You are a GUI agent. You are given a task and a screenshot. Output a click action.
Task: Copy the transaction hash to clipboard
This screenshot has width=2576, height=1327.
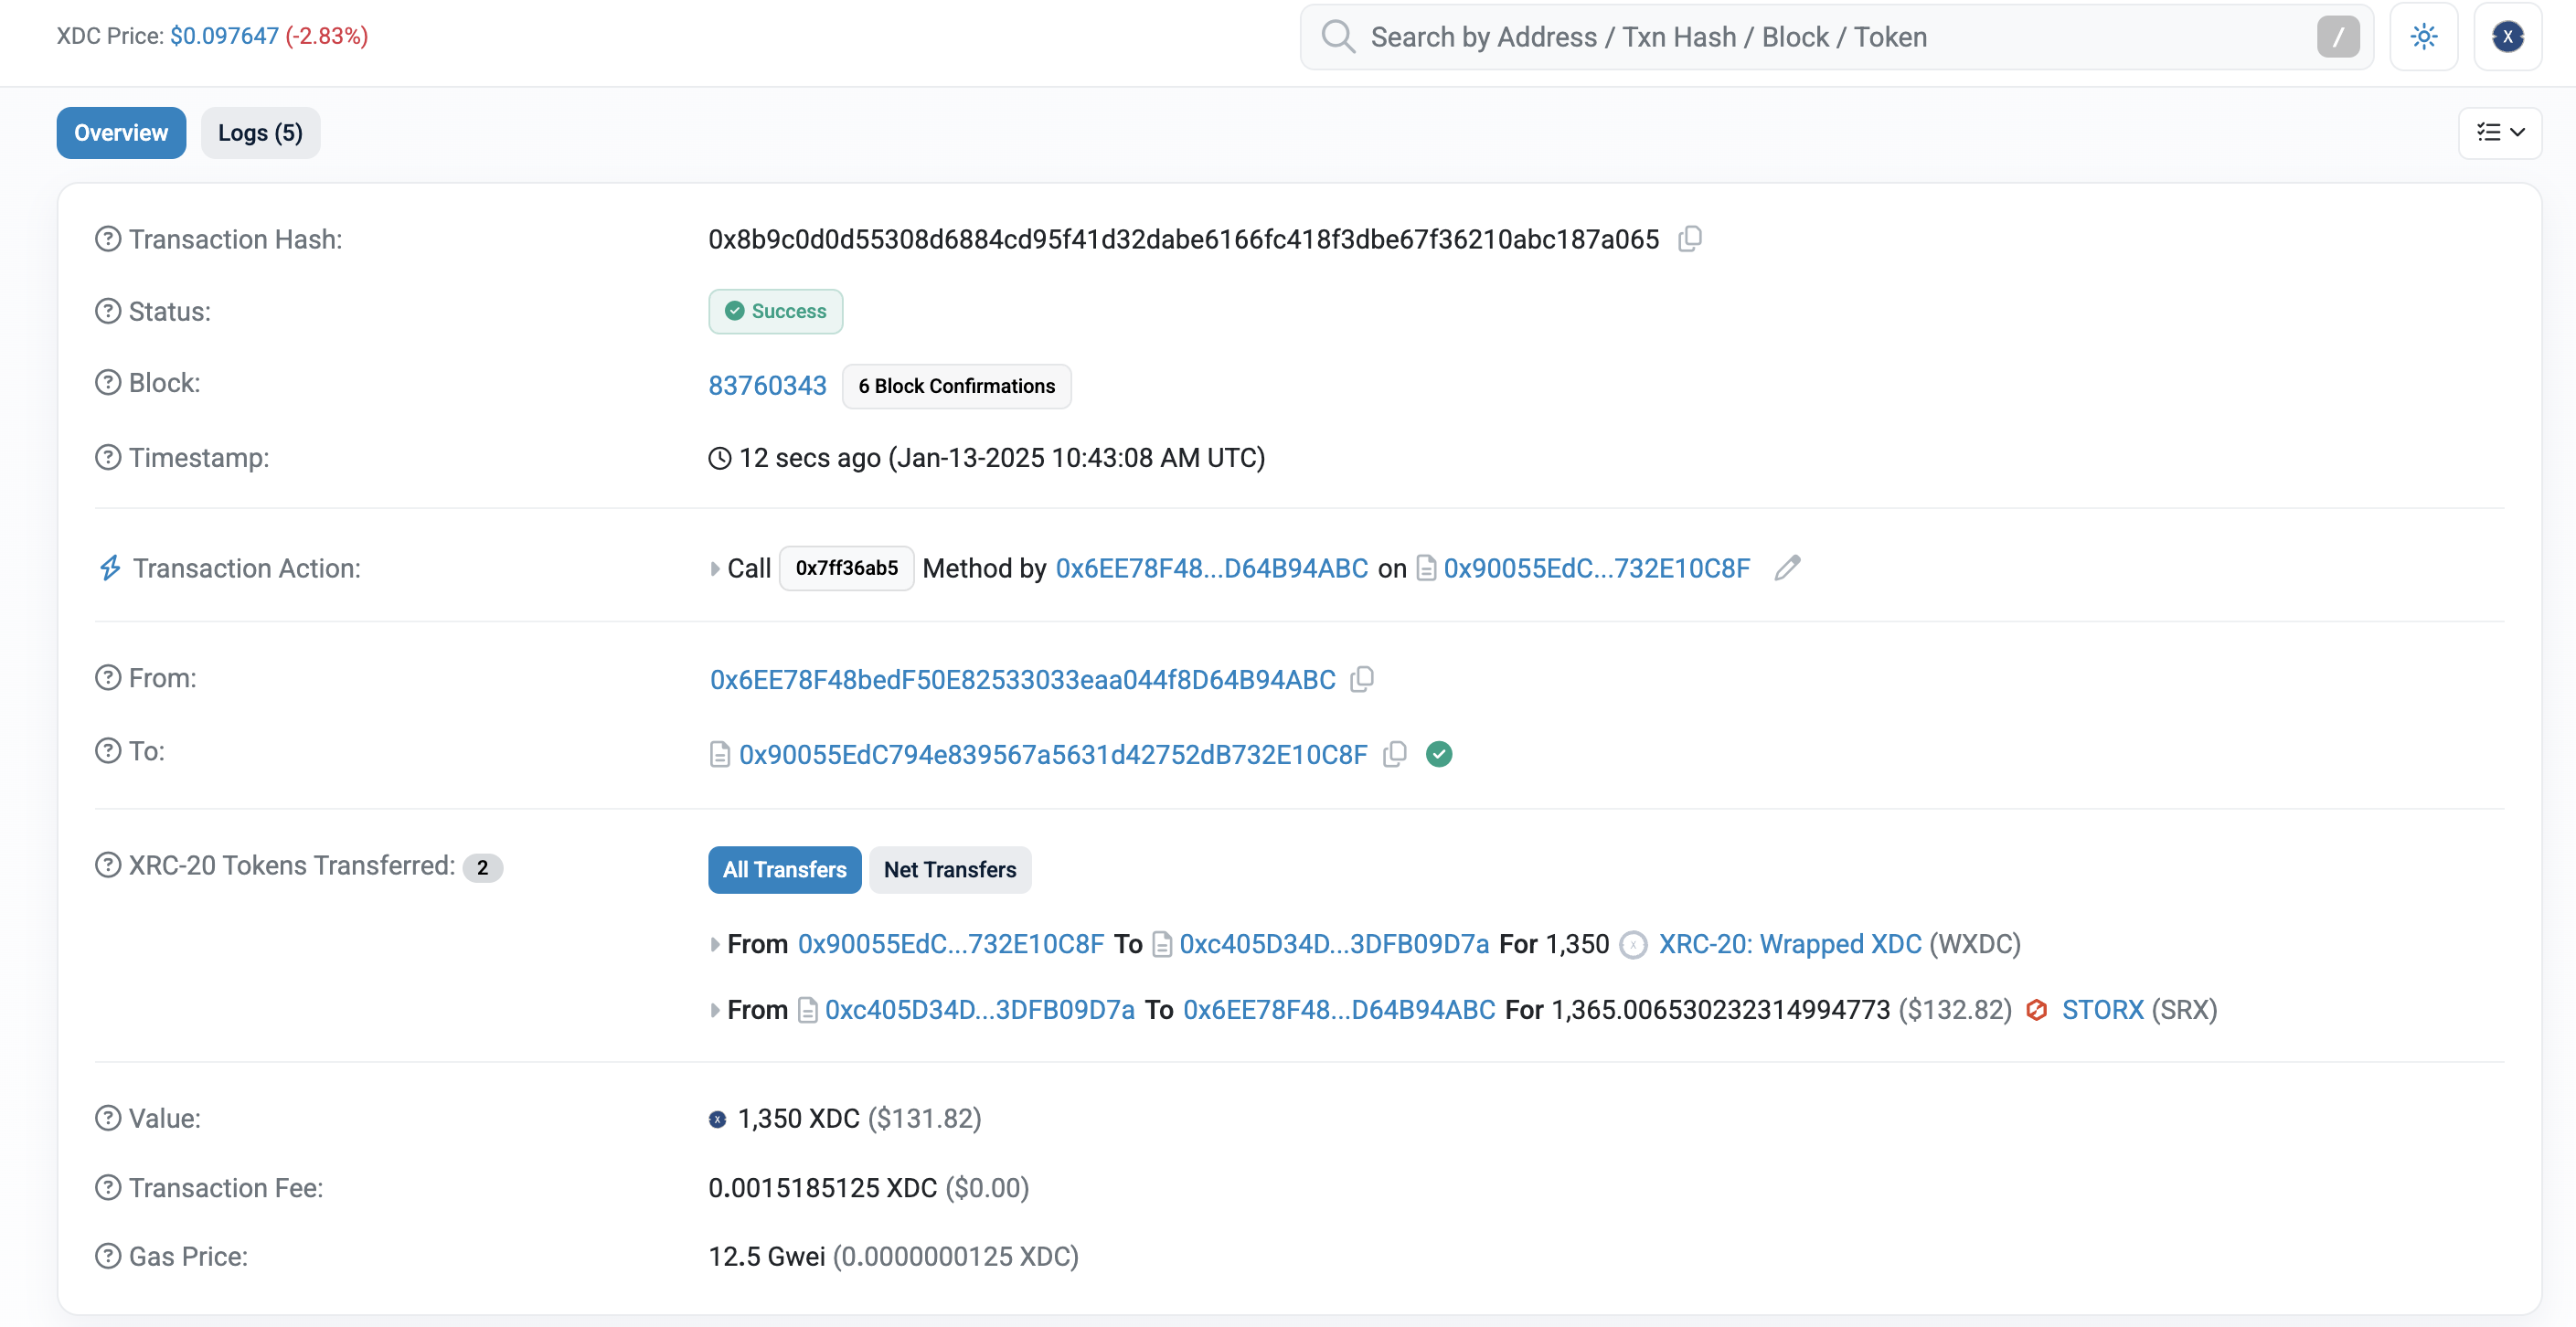[x=1690, y=239]
